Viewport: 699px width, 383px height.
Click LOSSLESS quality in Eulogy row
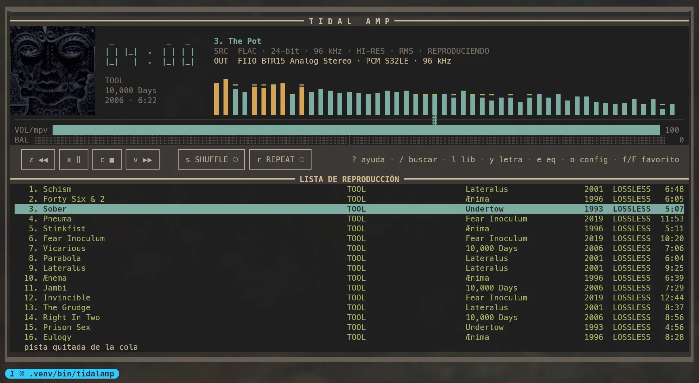[x=632, y=337]
